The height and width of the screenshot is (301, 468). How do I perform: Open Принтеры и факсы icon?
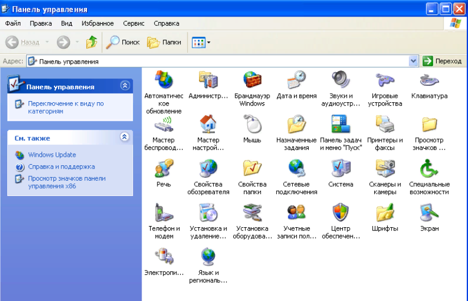(385, 124)
